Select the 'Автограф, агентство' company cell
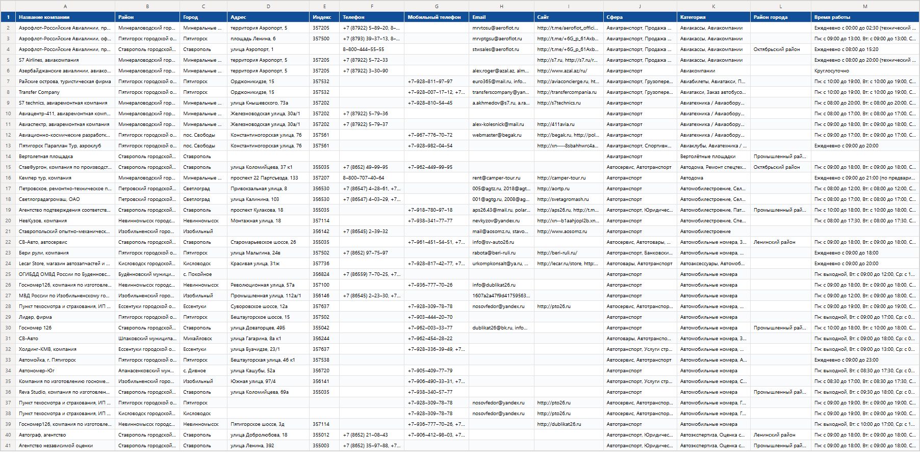 65,435
